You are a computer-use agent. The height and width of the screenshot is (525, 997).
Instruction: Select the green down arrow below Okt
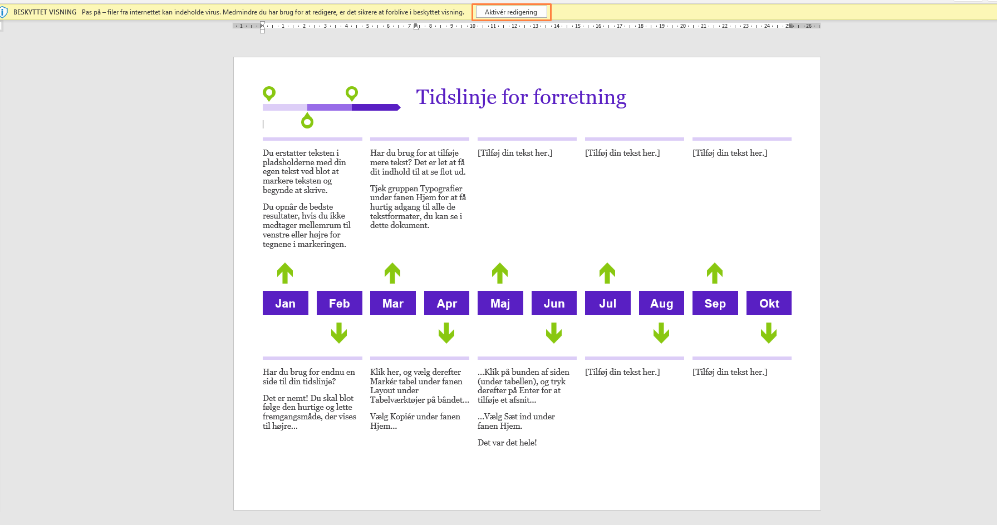(769, 333)
